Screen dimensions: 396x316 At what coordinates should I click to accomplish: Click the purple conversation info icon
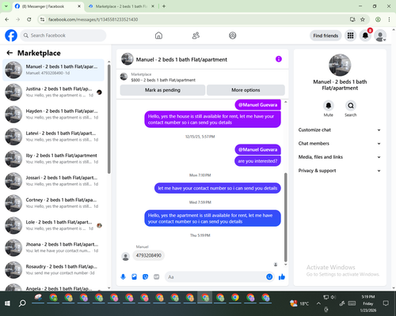click(x=279, y=59)
